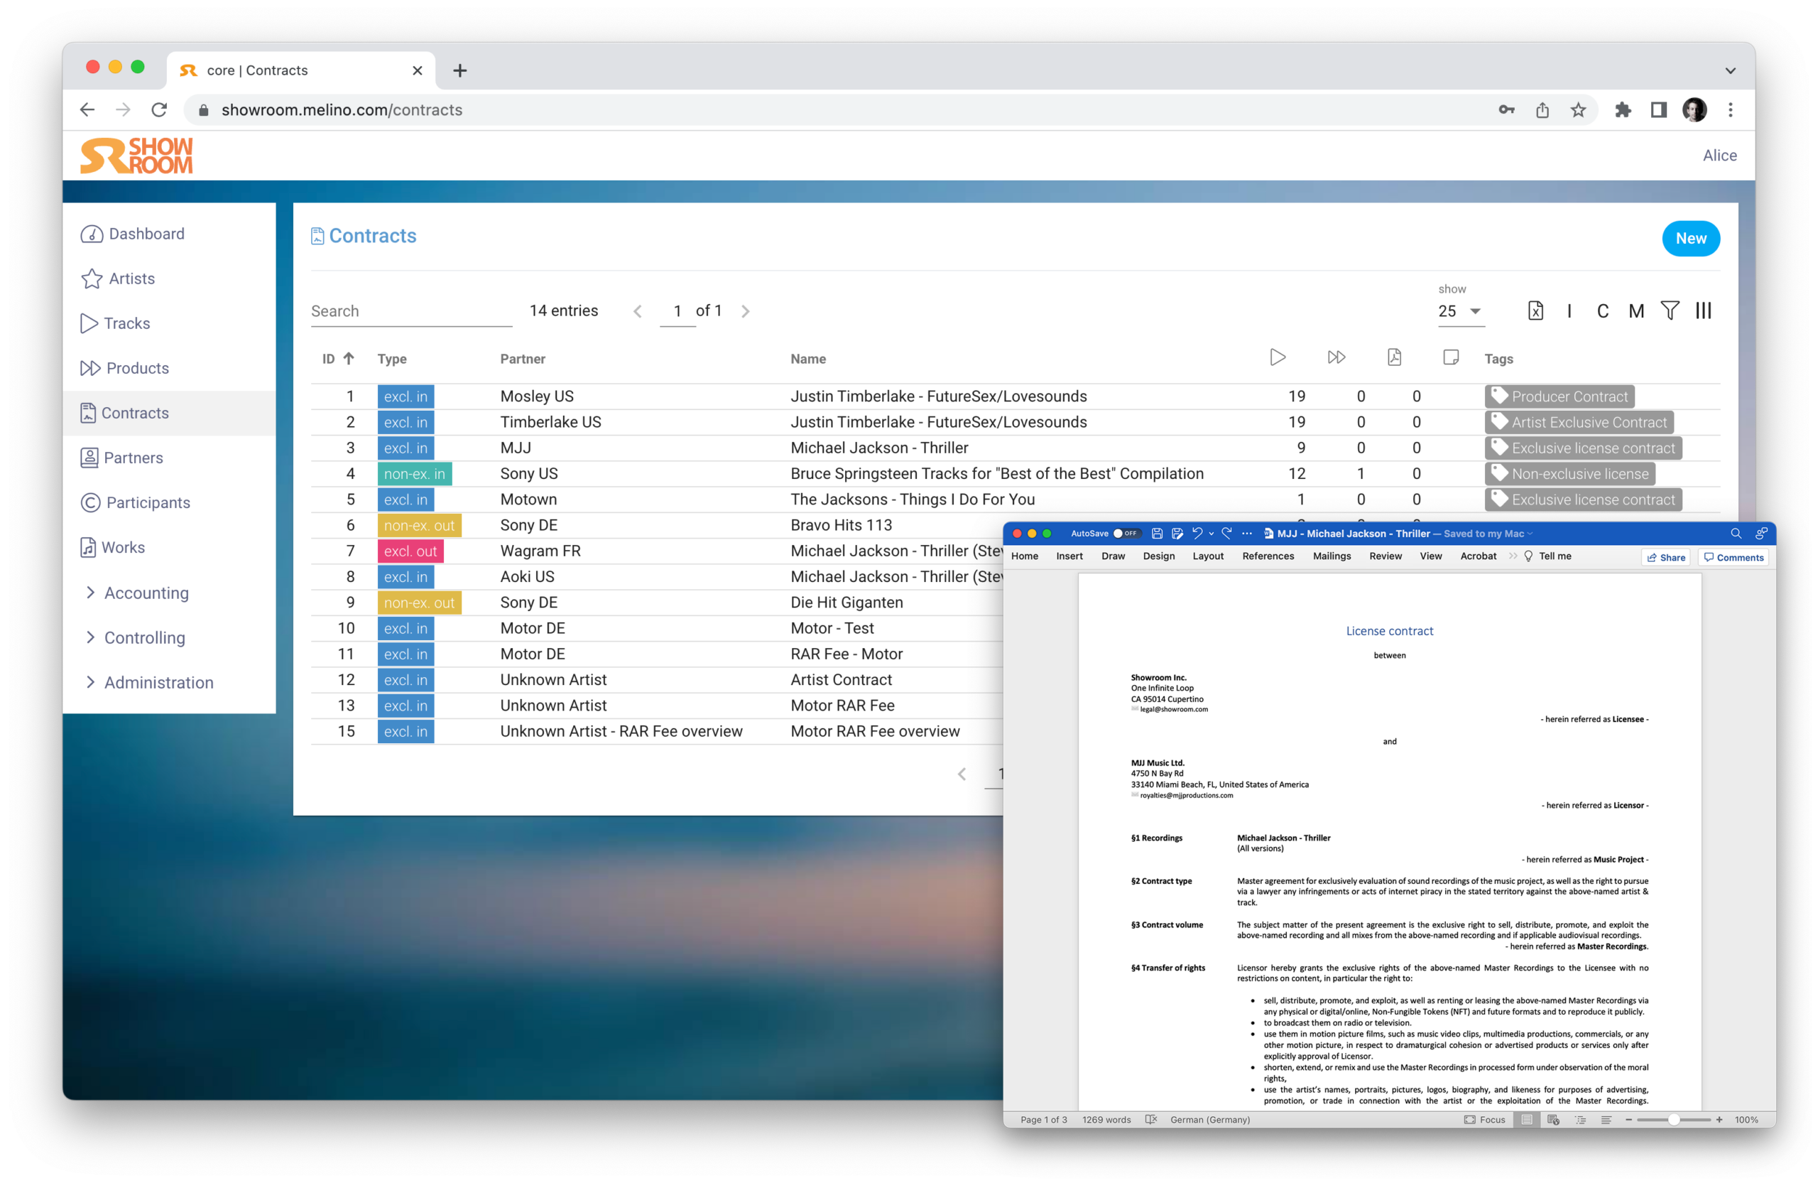Click the Word save icon

pyautogui.click(x=1157, y=534)
